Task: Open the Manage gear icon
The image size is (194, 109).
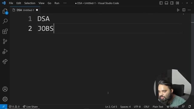Action: coord(5,99)
